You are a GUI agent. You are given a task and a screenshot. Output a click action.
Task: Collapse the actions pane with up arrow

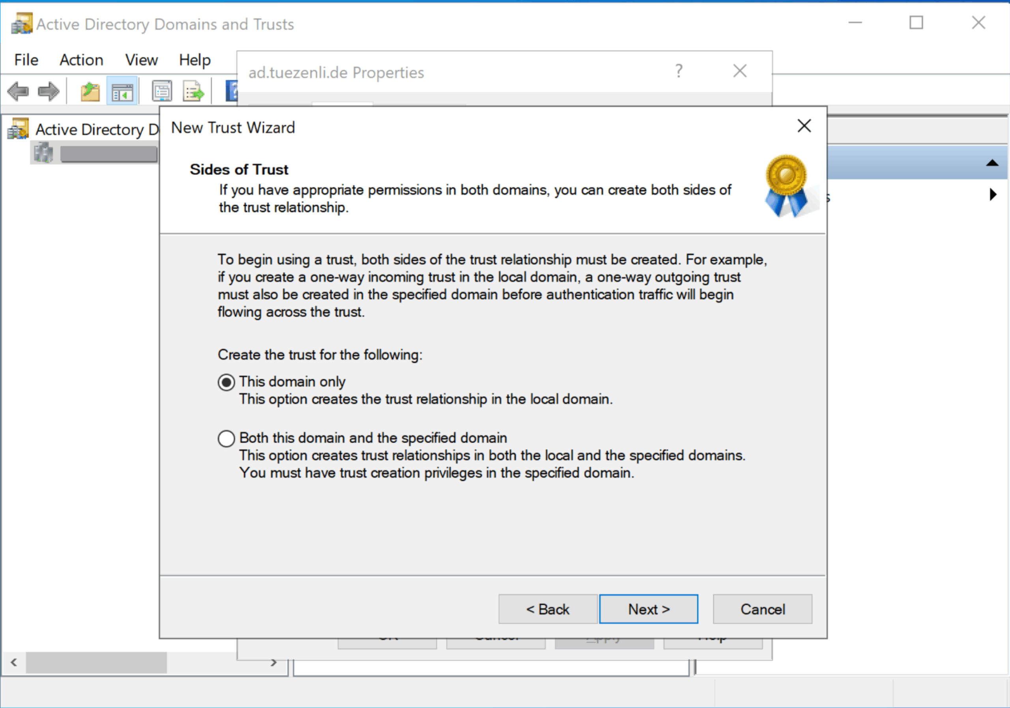pos(992,163)
